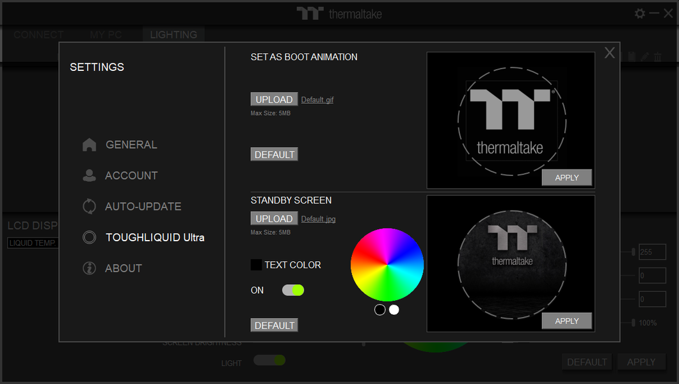Pick a color on the color wheel
Image resolution: width=679 pixels, height=384 pixels.
[x=387, y=264]
